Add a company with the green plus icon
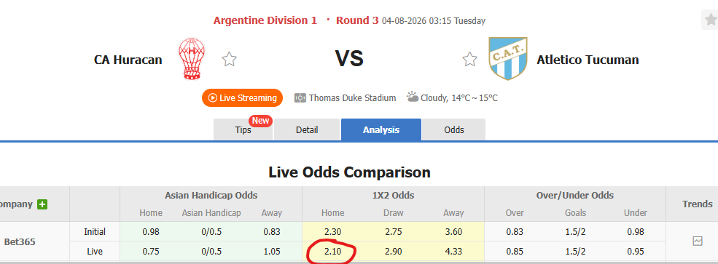 [42, 204]
